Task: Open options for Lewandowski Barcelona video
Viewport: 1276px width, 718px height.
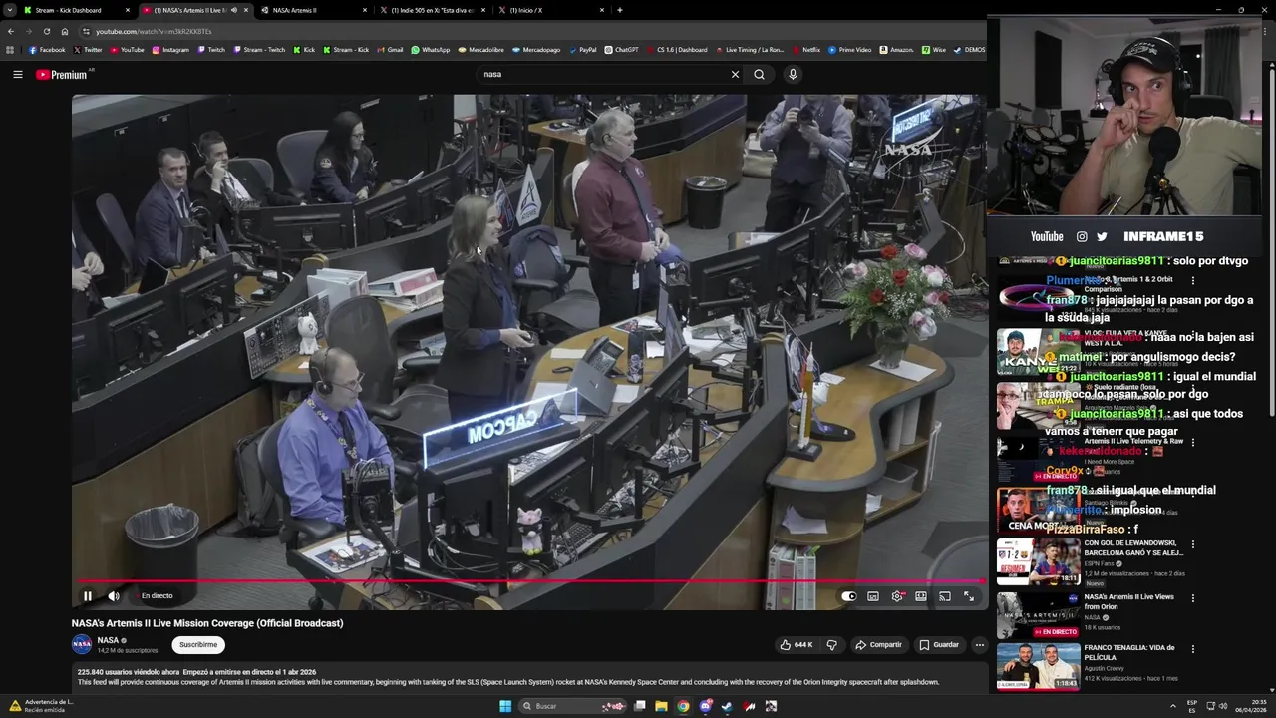Action: [1193, 545]
